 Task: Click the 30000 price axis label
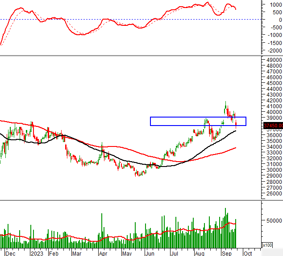pyautogui.click(x=274, y=170)
